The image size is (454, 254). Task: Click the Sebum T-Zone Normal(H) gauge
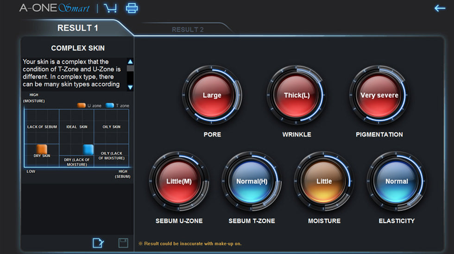point(252,181)
